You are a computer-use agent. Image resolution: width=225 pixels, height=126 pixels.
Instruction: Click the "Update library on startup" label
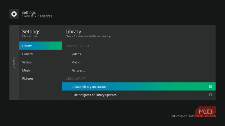tap(89, 87)
